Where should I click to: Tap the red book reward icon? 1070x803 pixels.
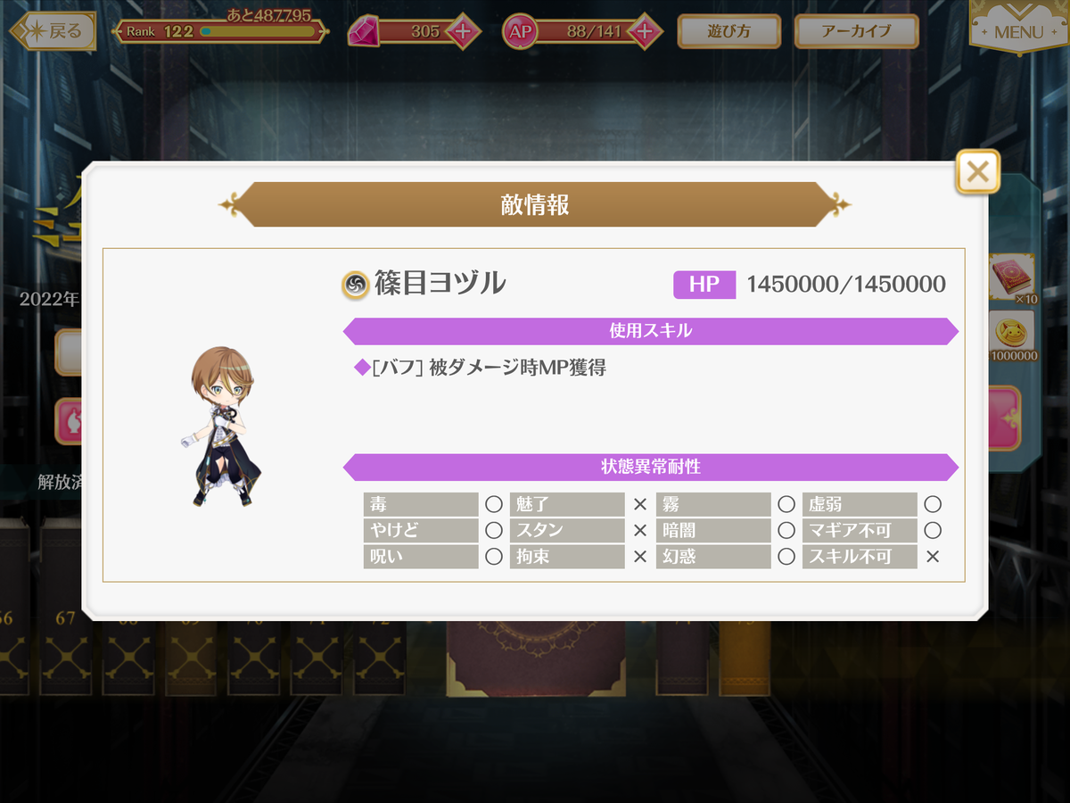pos(1012,278)
